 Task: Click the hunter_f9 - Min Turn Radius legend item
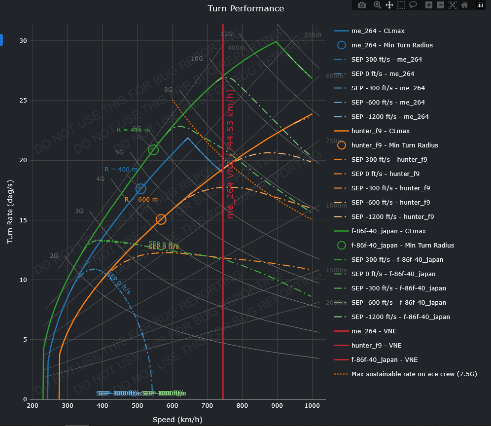[x=394, y=145]
